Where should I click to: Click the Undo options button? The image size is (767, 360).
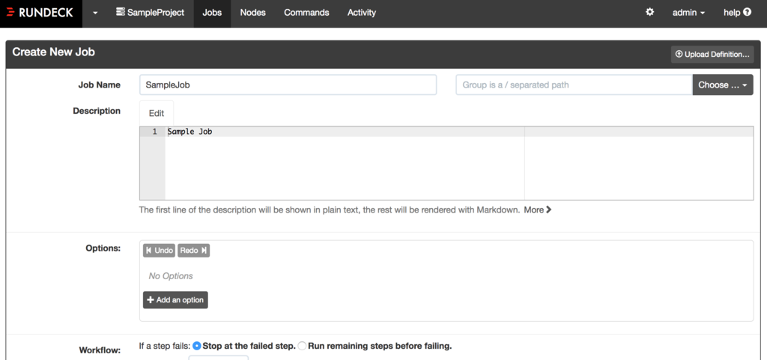tap(159, 251)
